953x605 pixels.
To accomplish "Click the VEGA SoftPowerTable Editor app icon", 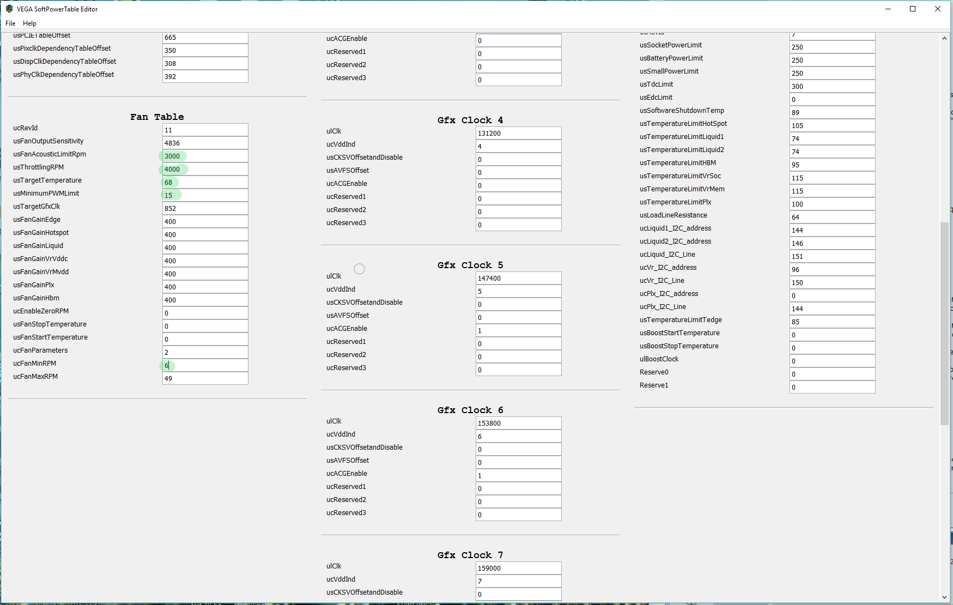I will coord(9,9).
